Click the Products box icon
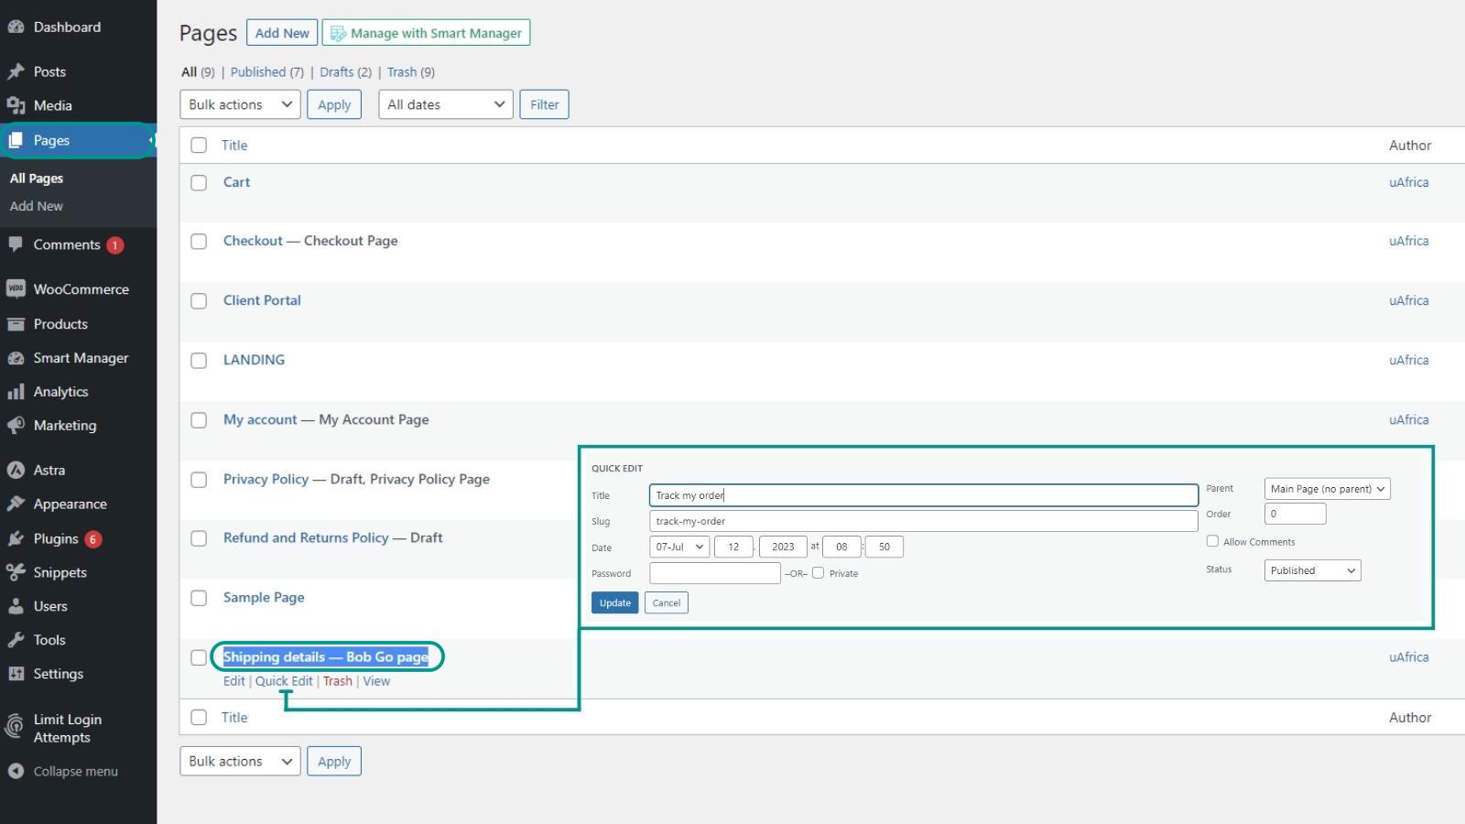 16,324
